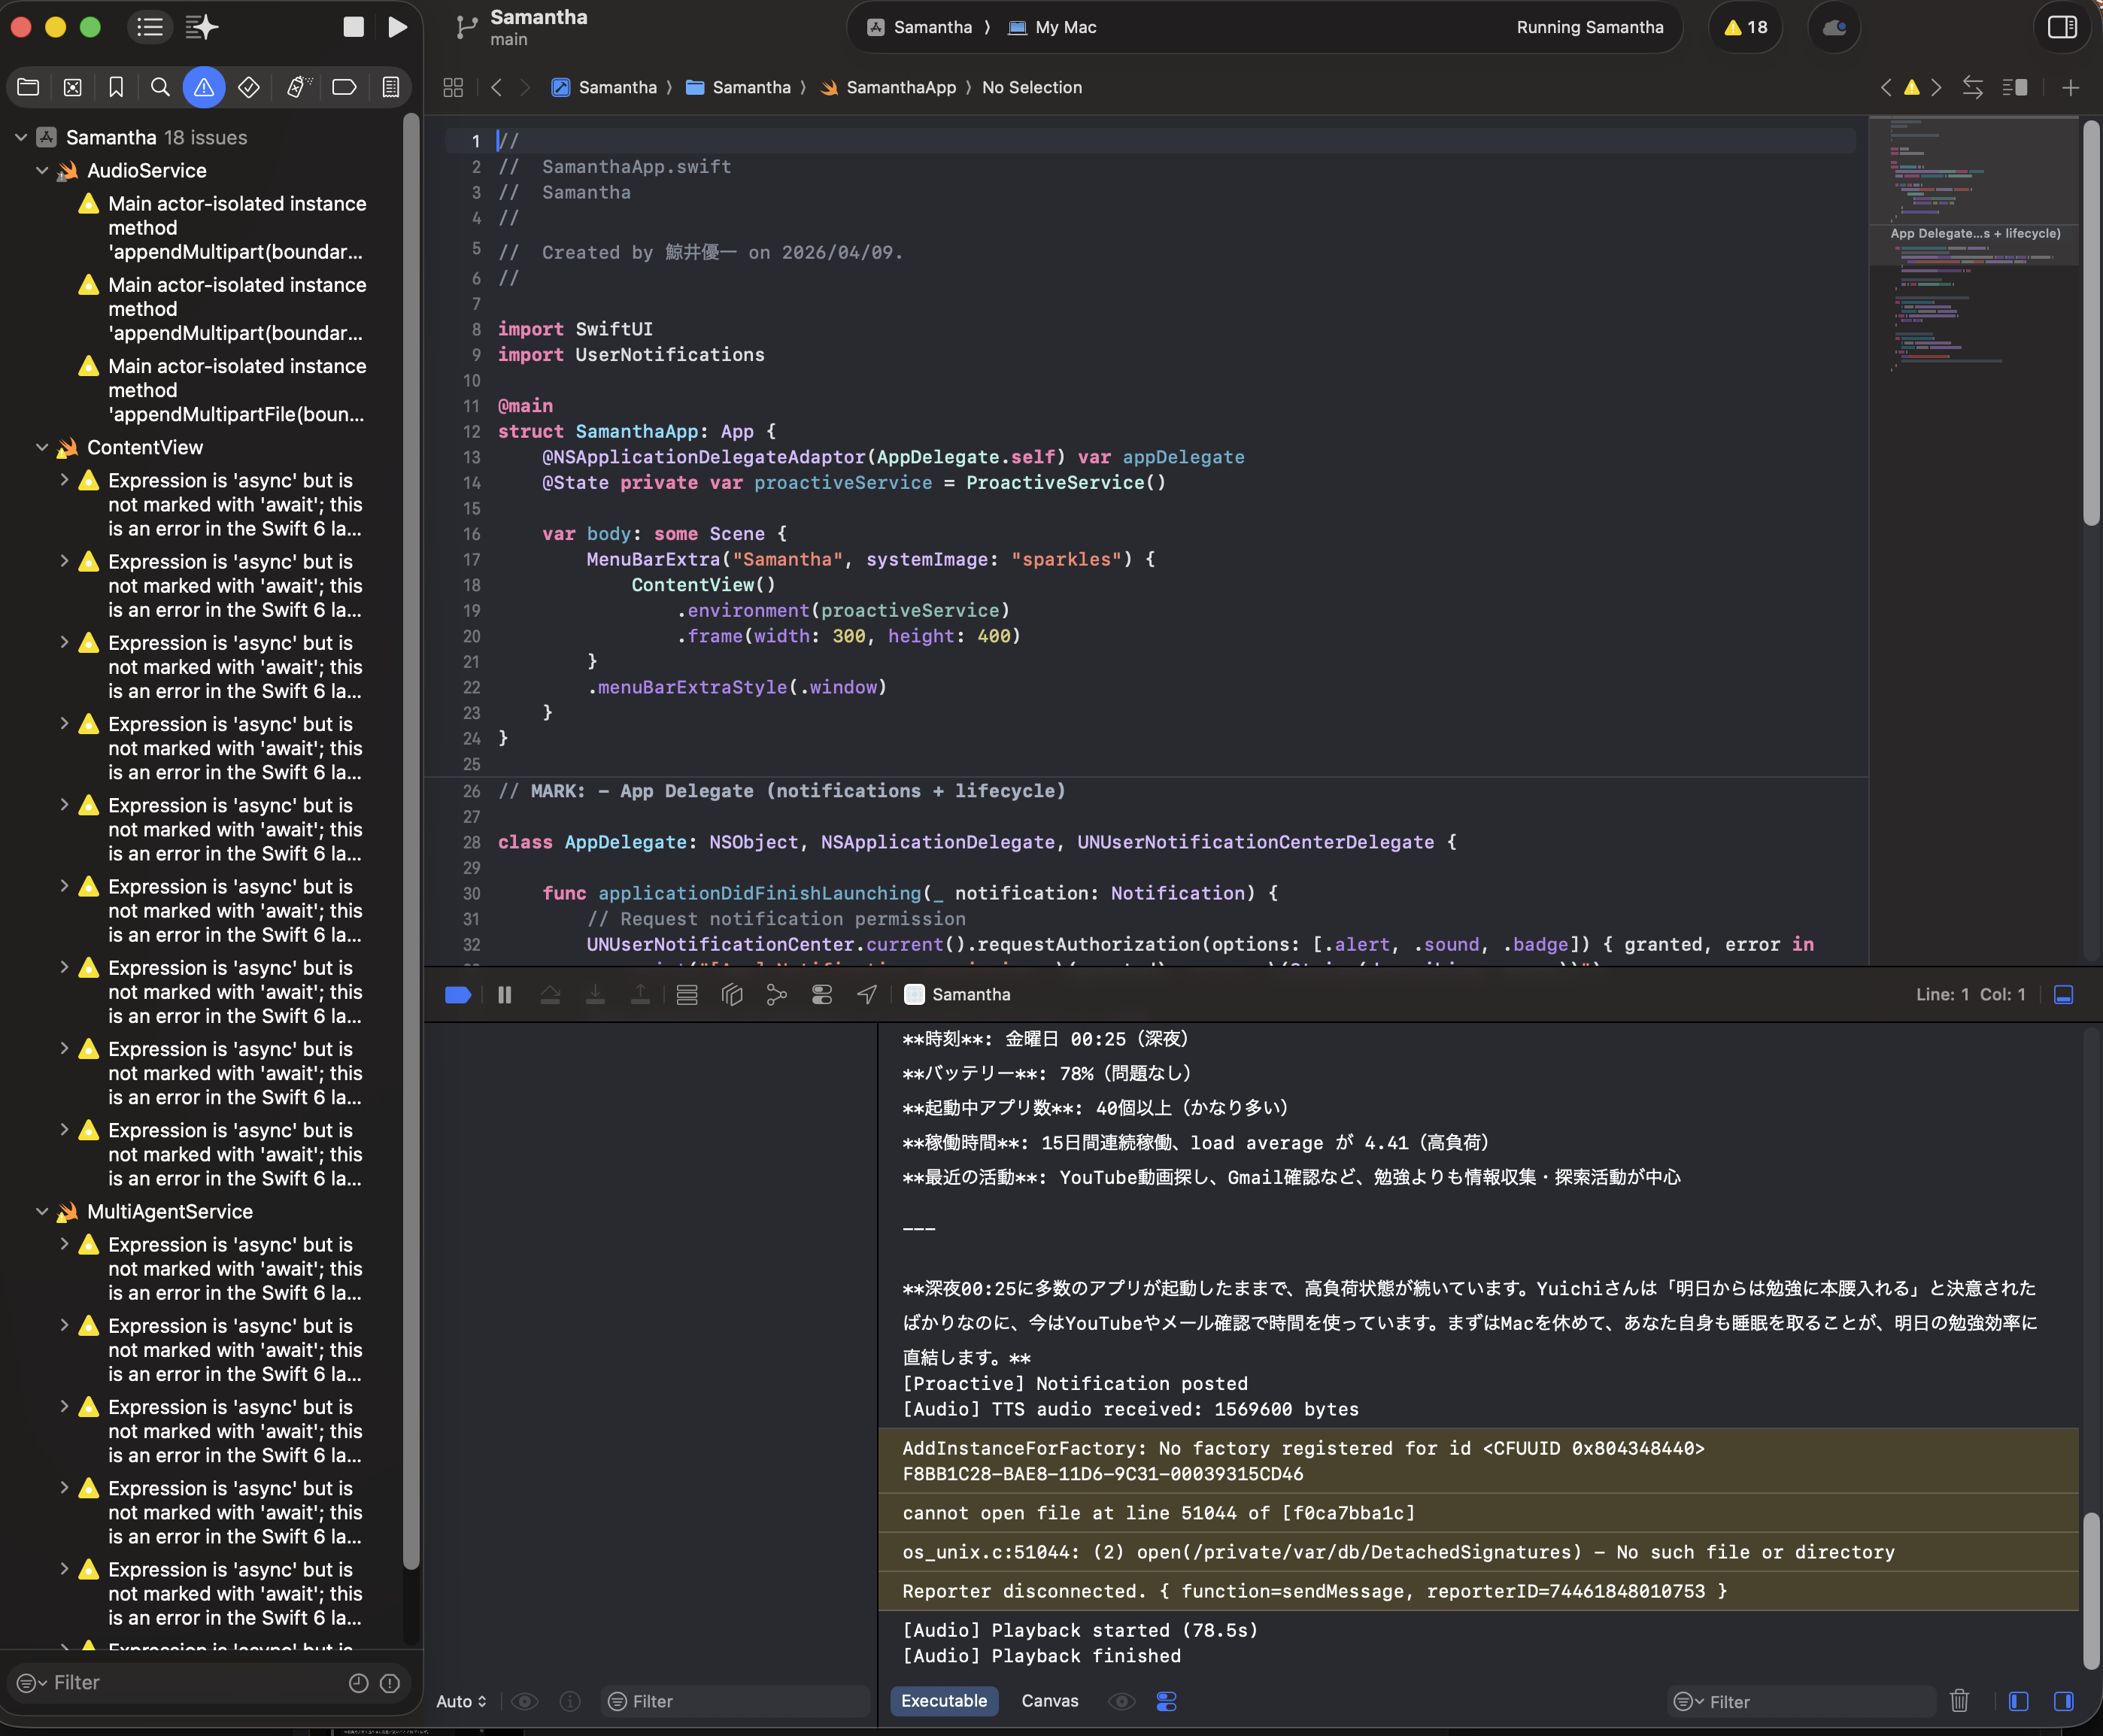Clear the console with the trash button
Screen dimensions: 2103x1736
1958,1701
